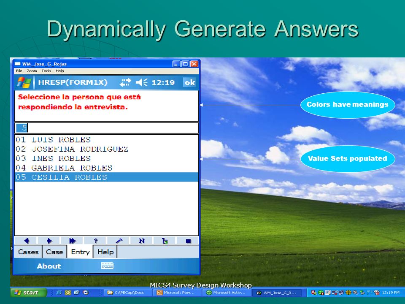Viewport: 405px width, 304px height.
Task: Minimize the WM_Jose_G_Rojas window
Action: tap(176, 64)
